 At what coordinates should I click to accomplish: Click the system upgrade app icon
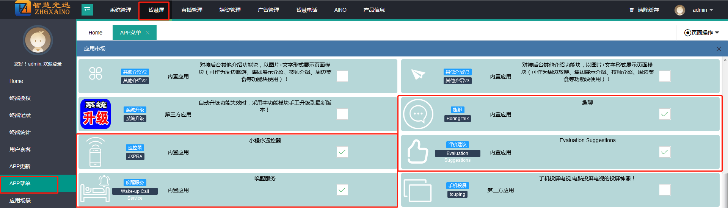(x=96, y=114)
